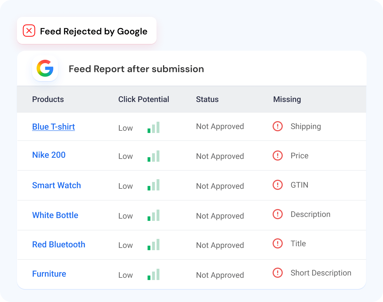383x302 pixels.
Task: Click the signal bars in White Bottle row
Action: point(153,215)
